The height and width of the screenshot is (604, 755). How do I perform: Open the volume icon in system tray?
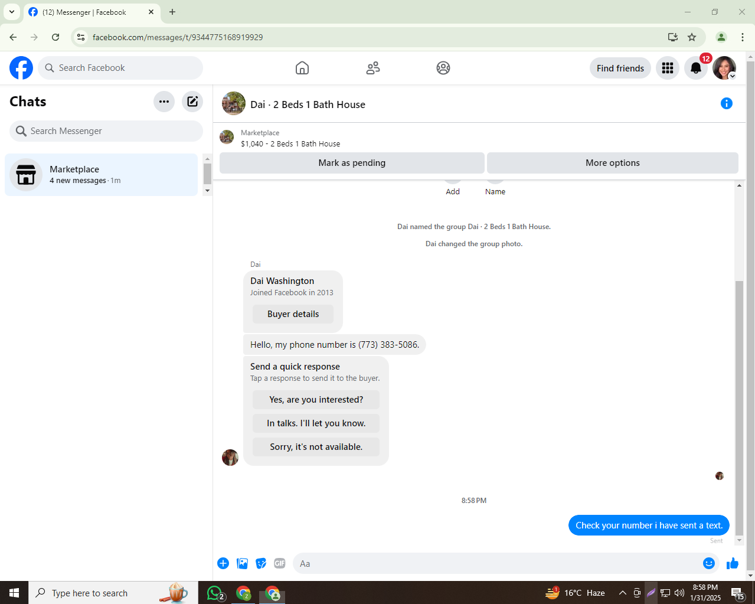[679, 593]
